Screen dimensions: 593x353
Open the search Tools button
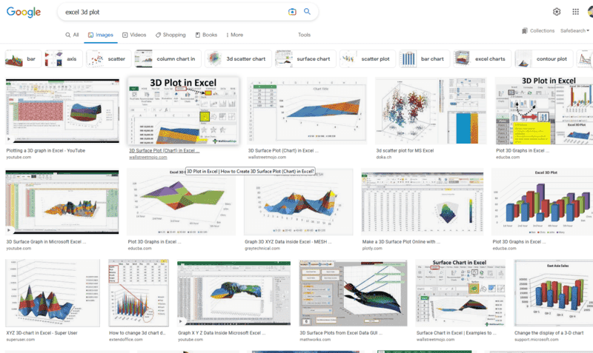click(x=304, y=35)
